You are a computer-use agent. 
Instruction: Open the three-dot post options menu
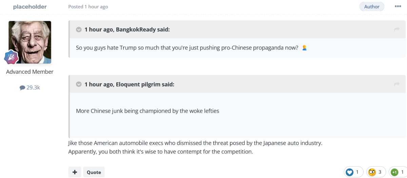(398, 6)
